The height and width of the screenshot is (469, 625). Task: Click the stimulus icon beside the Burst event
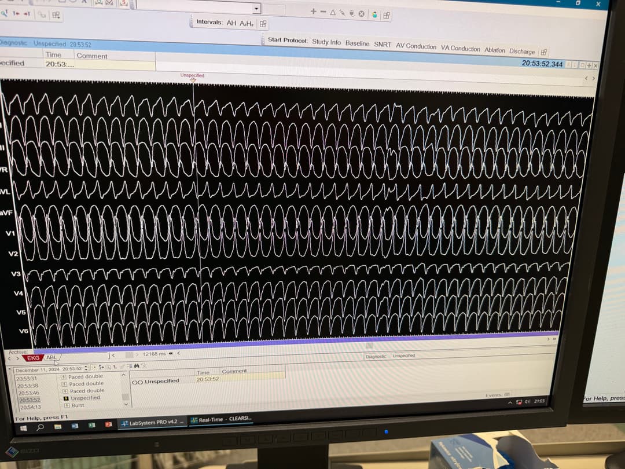pos(67,405)
